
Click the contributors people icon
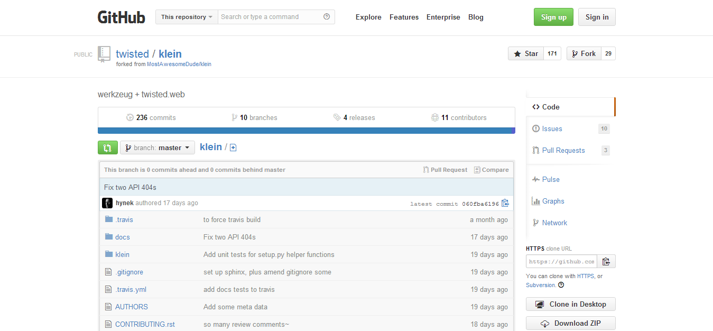435,117
